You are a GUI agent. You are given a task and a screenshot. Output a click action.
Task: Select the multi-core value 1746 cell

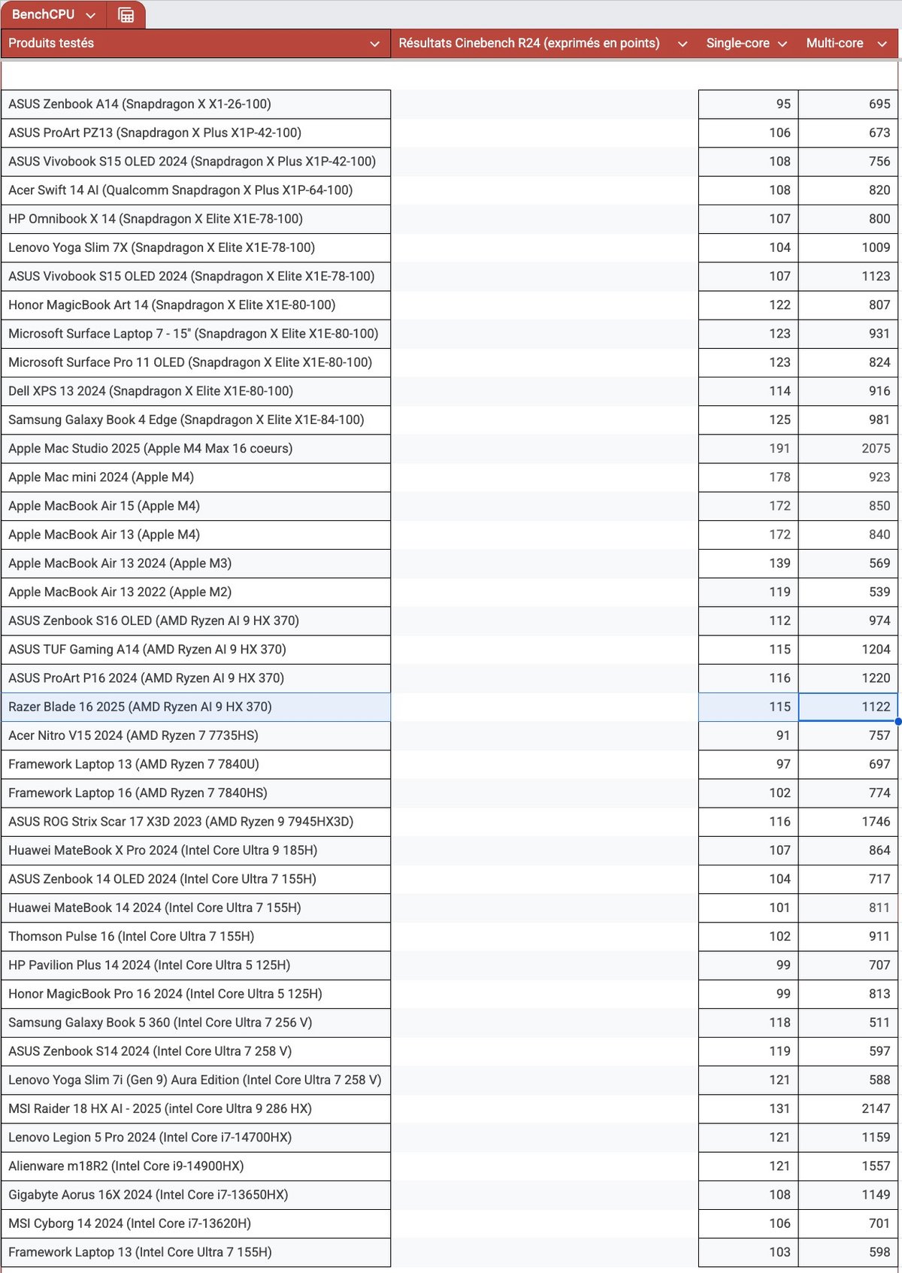(x=848, y=822)
